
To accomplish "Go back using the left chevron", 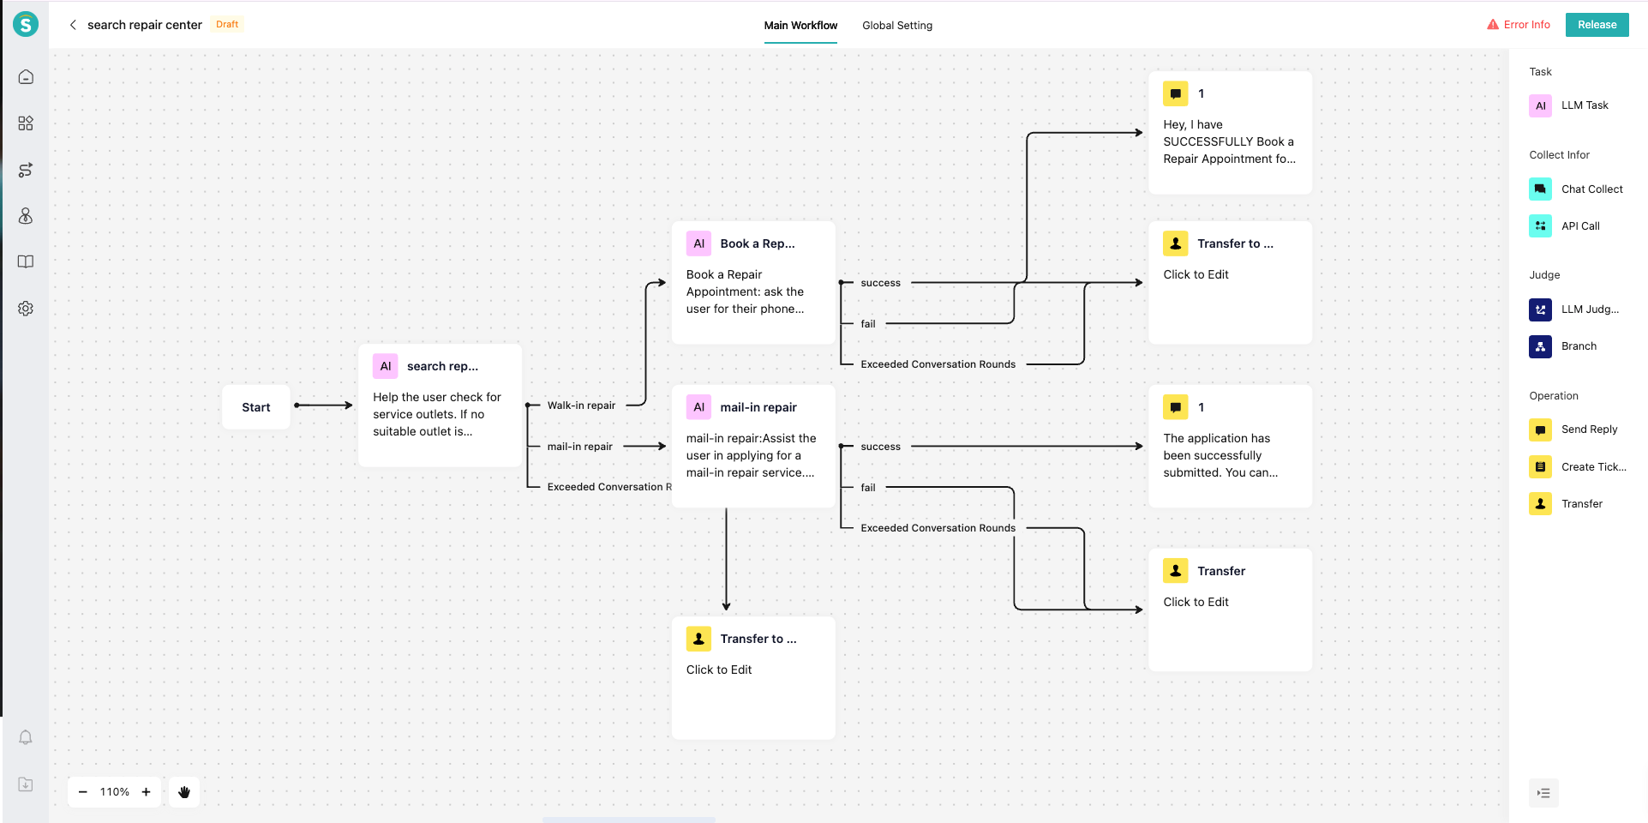I will (x=73, y=25).
